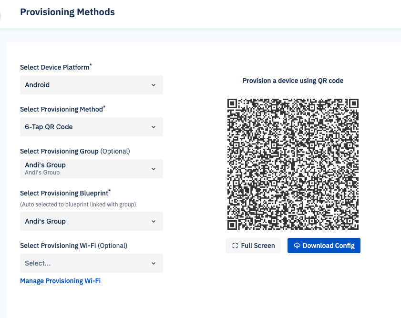Click the chevron on the provisioning blueprint dropdown
Viewport: 401px width, 318px height.
154,221
